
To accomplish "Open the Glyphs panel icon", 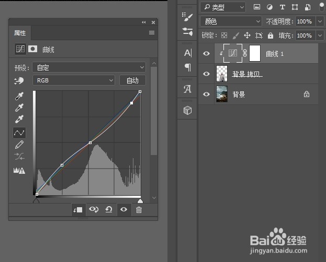I will (x=187, y=89).
